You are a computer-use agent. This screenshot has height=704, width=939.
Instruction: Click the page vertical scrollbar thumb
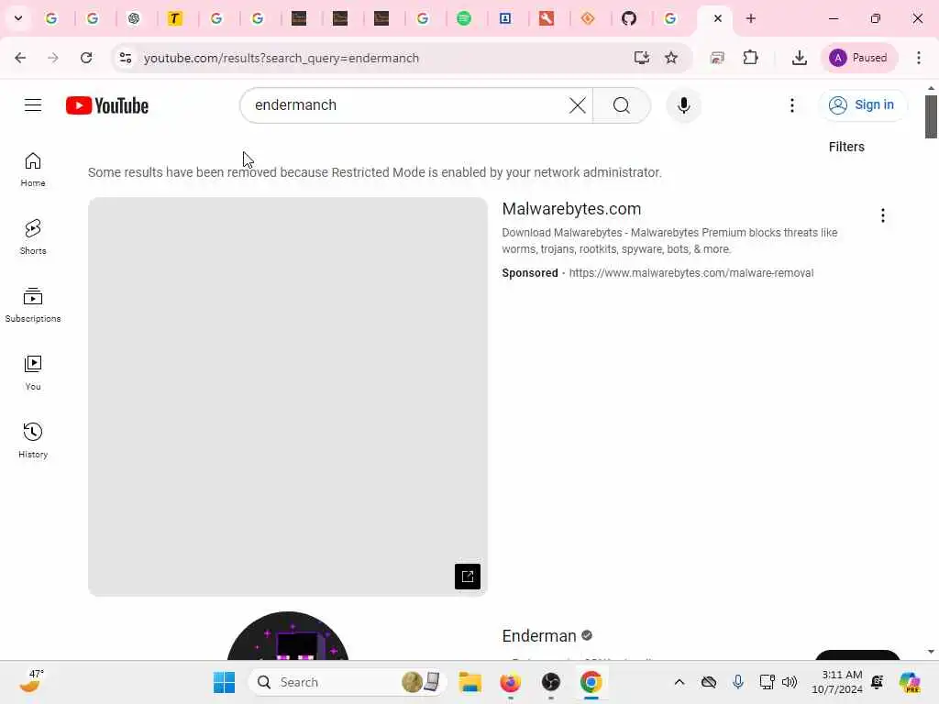point(931,116)
